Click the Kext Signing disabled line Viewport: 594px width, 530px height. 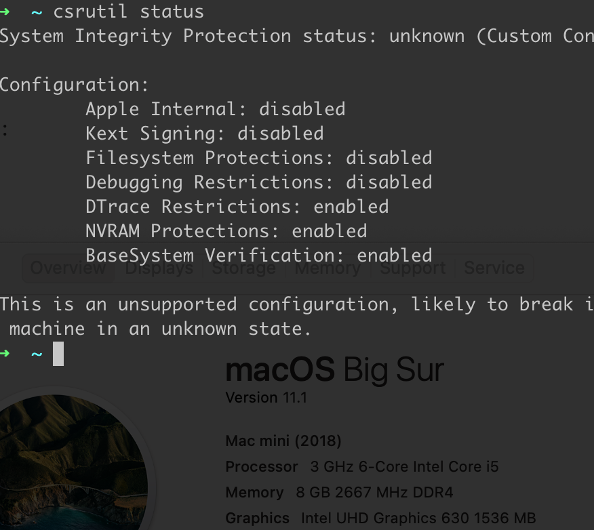pos(203,133)
